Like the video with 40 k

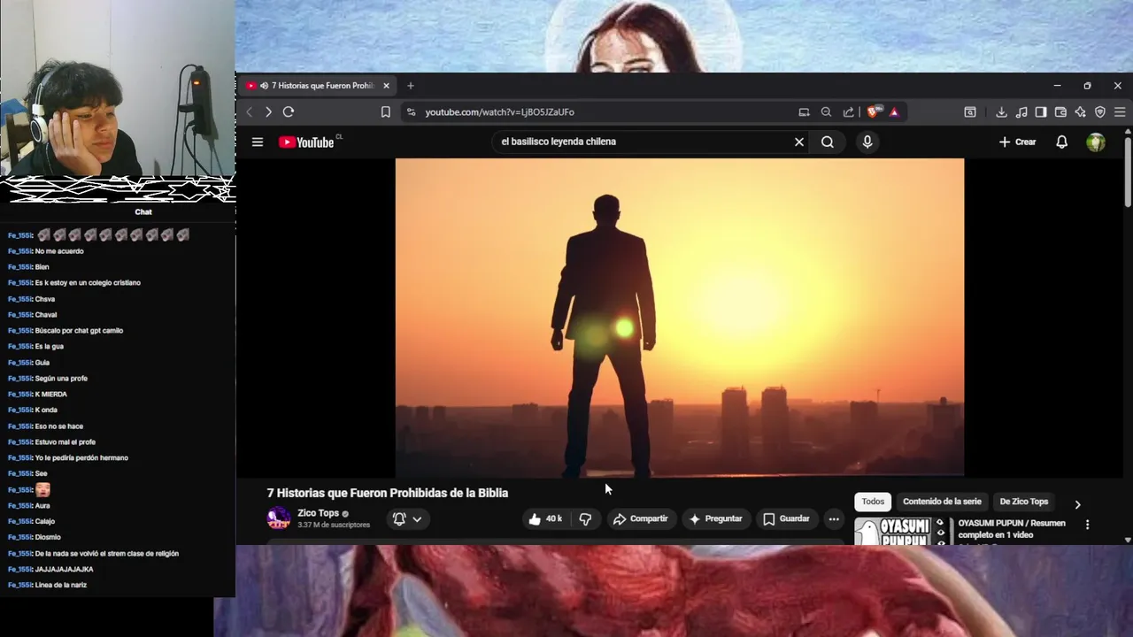click(545, 519)
